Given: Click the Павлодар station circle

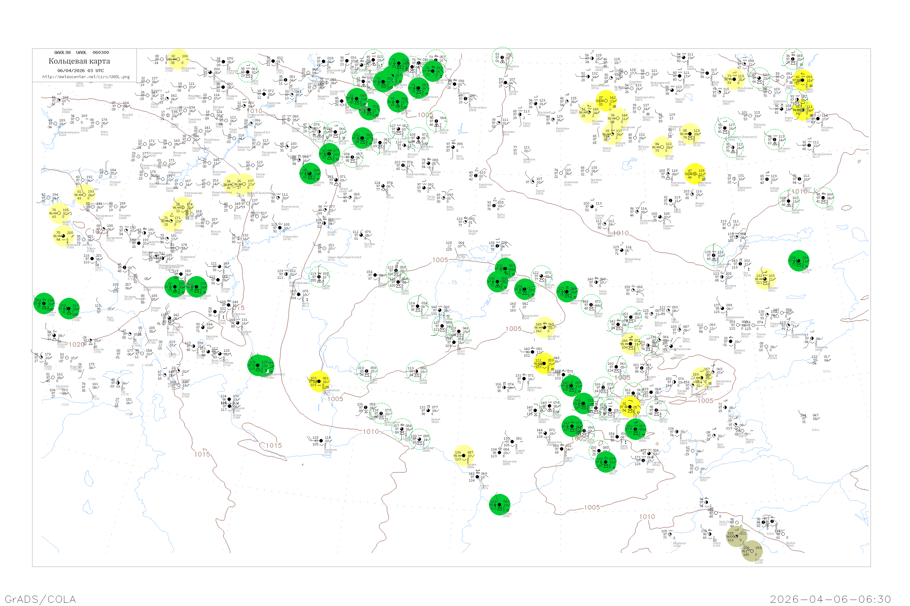Looking at the screenshot, I should (750, 115).
